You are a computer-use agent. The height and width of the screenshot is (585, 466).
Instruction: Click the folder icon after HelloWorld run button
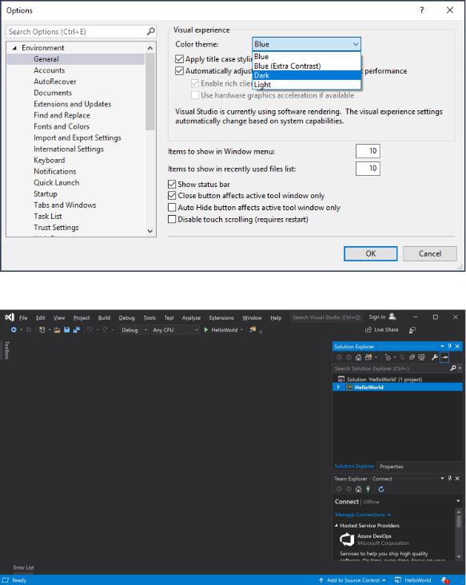click(x=253, y=329)
